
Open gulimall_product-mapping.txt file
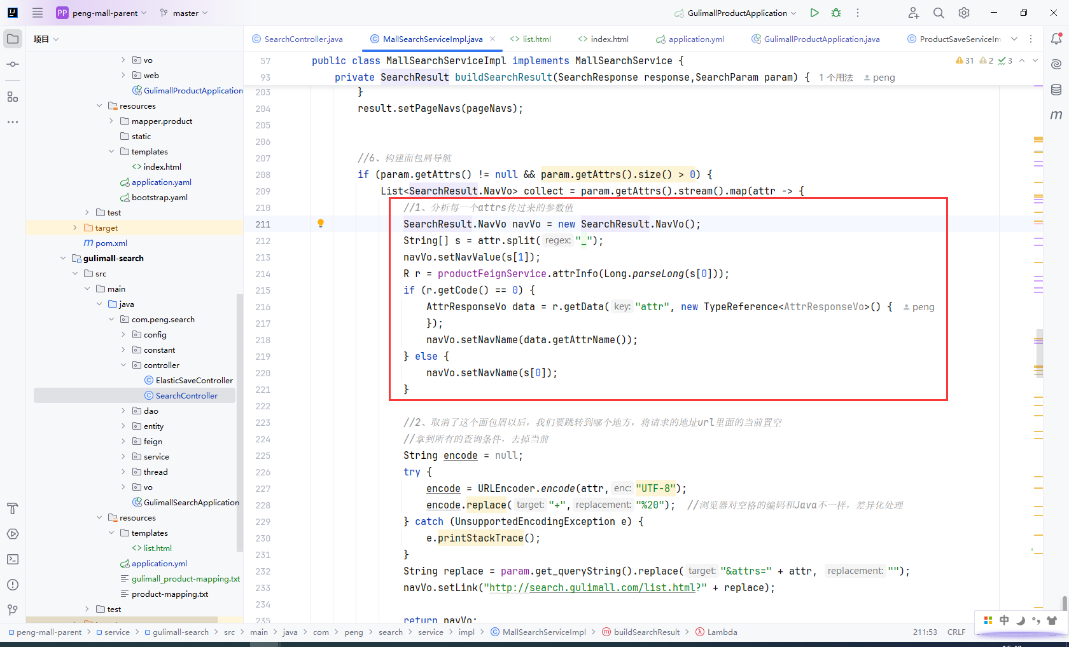(x=180, y=578)
